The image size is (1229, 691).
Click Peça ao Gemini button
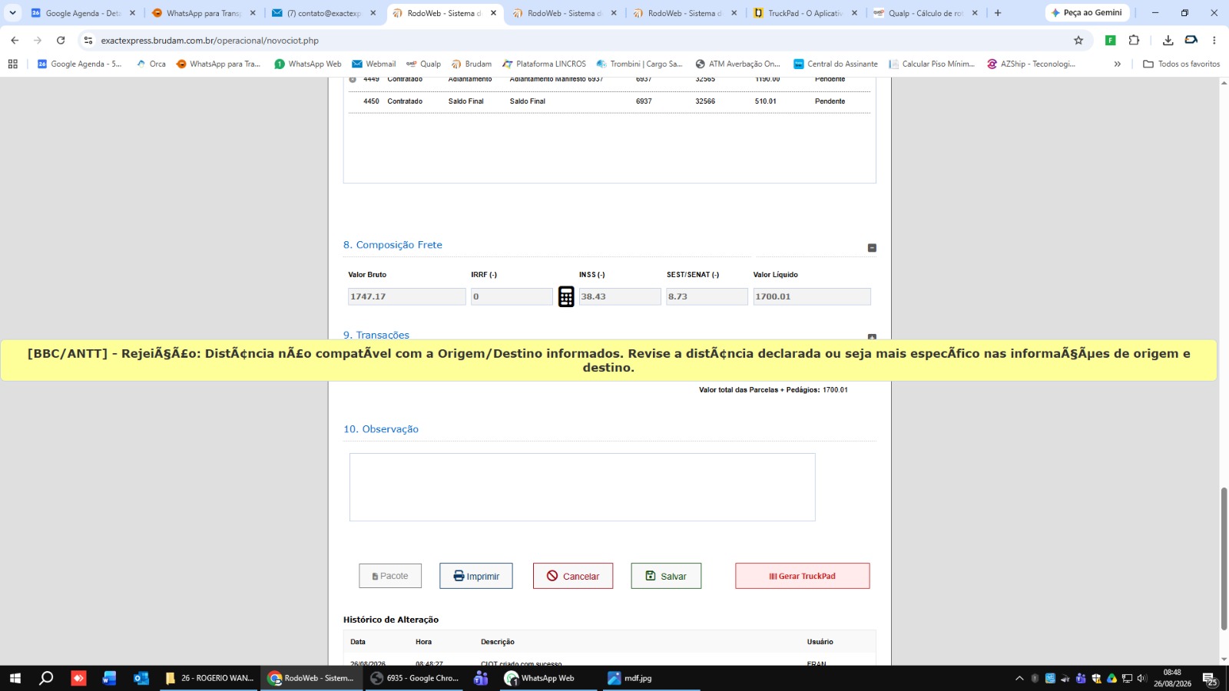coord(1087,13)
